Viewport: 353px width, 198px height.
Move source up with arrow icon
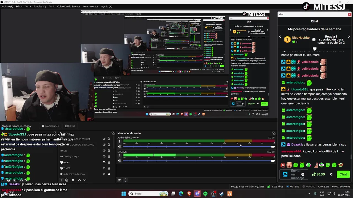(x=79, y=180)
